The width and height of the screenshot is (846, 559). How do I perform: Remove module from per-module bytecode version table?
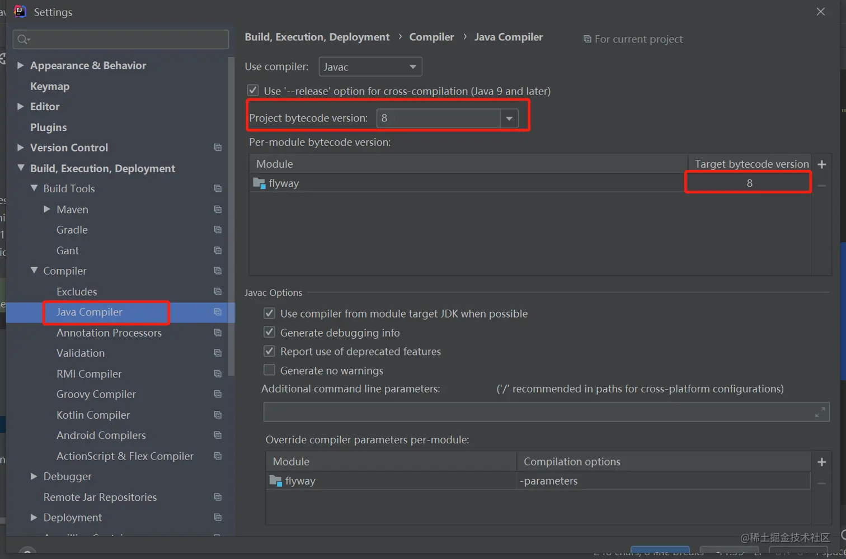pos(822,186)
